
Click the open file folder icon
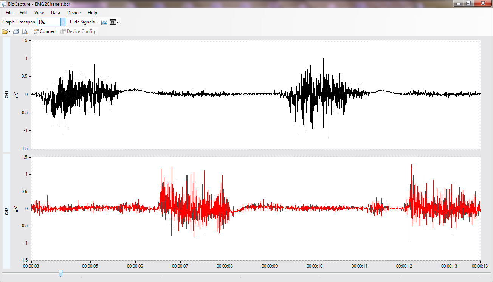tap(5, 32)
